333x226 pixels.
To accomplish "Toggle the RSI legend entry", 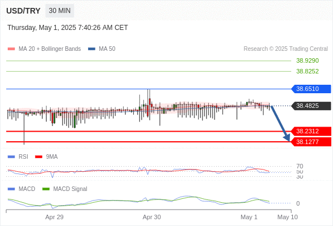I will [18, 157].
